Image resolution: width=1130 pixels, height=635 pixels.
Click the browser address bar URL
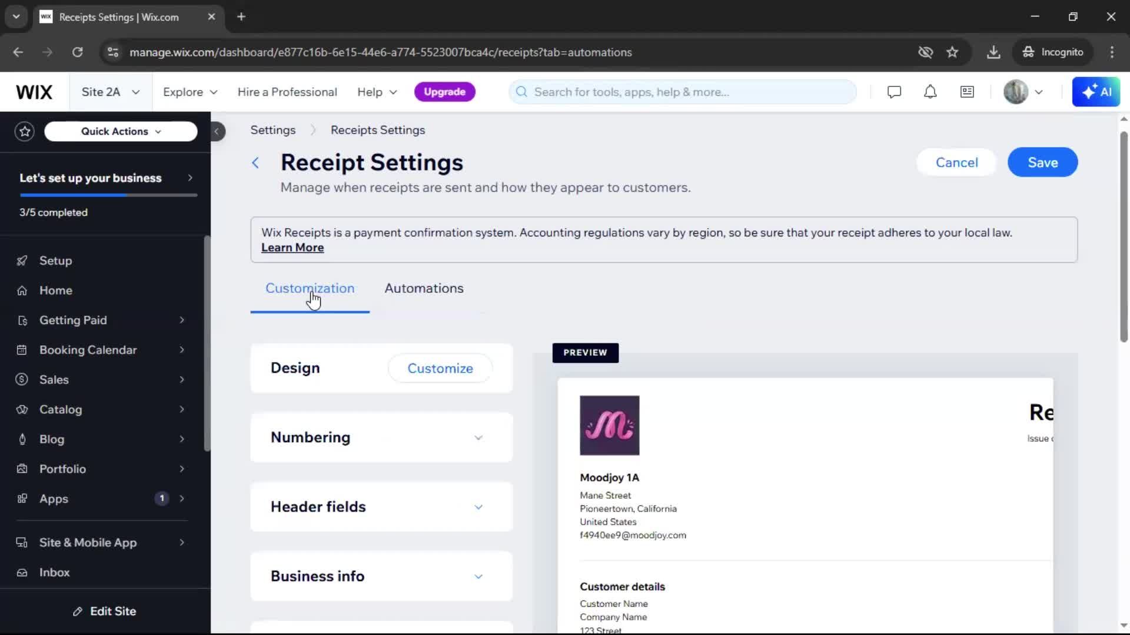coord(380,52)
